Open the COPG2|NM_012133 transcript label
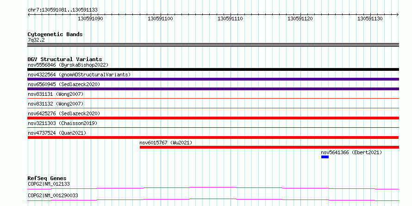 pos(49,184)
